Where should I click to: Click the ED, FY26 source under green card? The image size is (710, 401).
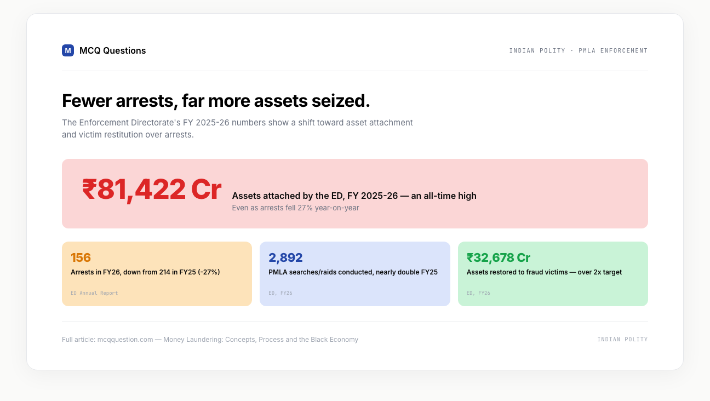tap(478, 293)
